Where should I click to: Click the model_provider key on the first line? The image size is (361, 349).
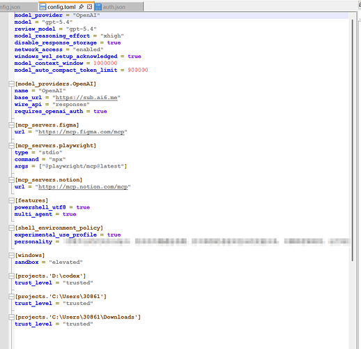38,15
